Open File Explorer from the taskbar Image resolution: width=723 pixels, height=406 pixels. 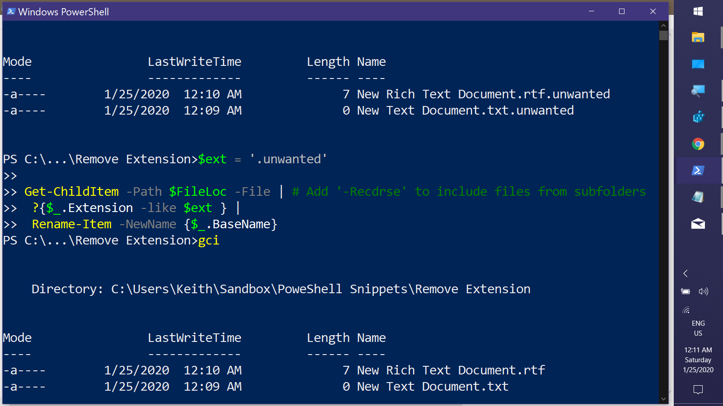(698, 37)
